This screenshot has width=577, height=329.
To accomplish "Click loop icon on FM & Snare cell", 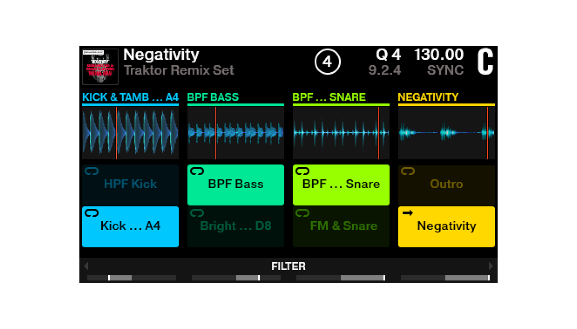I will (x=302, y=213).
